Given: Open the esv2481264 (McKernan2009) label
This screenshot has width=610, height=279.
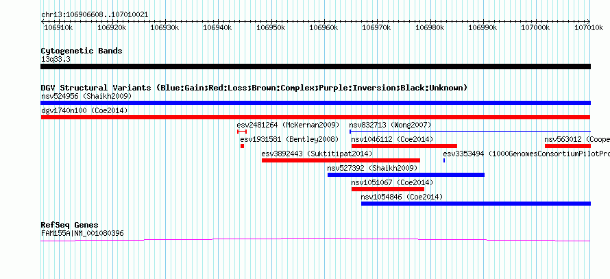Looking at the screenshot, I should 288,125.
